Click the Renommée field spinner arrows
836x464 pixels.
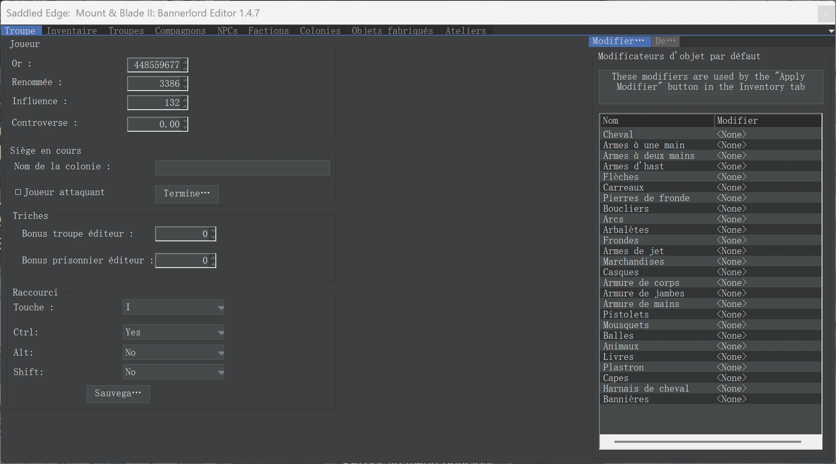click(x=185, y=84)
